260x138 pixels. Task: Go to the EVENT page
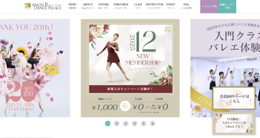click(x=171, y=6)
